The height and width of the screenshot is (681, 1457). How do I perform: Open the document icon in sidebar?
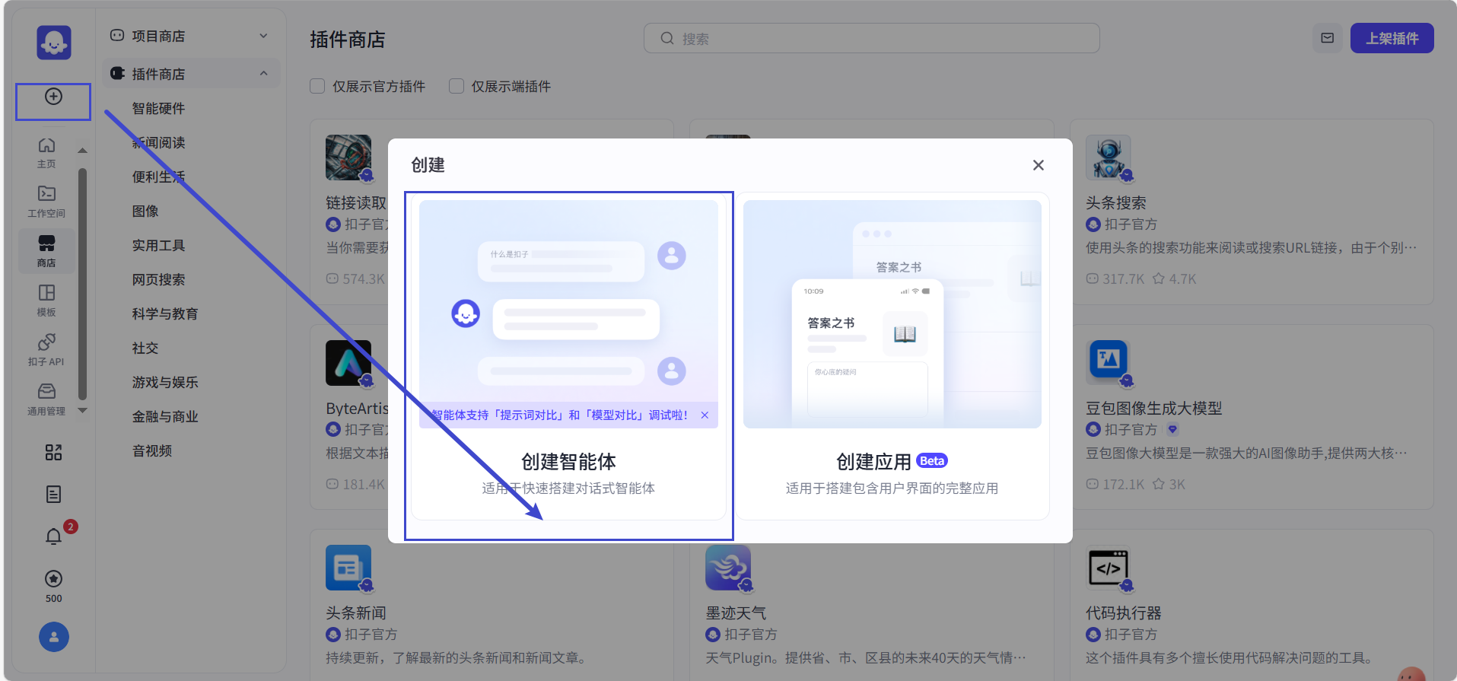(x=53, y=495)
